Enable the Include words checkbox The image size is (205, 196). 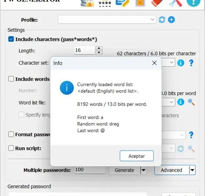11,79
